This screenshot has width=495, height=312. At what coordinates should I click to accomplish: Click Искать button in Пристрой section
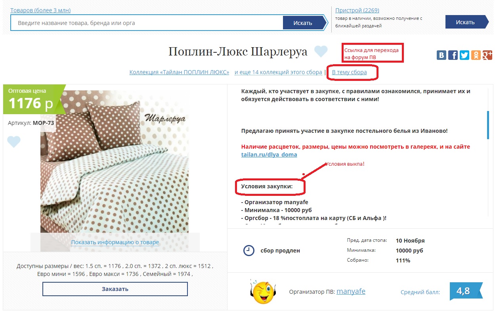(466, 22)
